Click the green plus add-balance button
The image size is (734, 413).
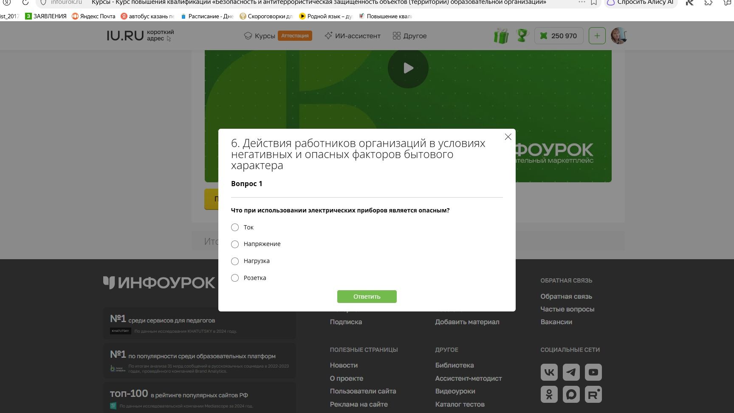[597, 36]
